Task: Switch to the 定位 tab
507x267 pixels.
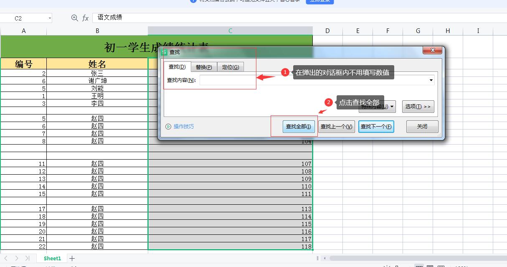Action: point(231,67)
